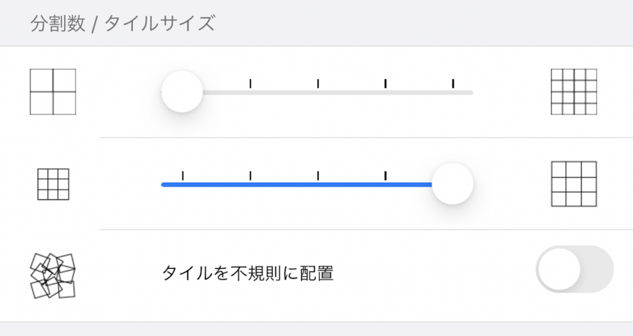This screenshot has height=336, width=633.
Task: Click the blue filled track of tile size slider
Action: pos(297,185)
